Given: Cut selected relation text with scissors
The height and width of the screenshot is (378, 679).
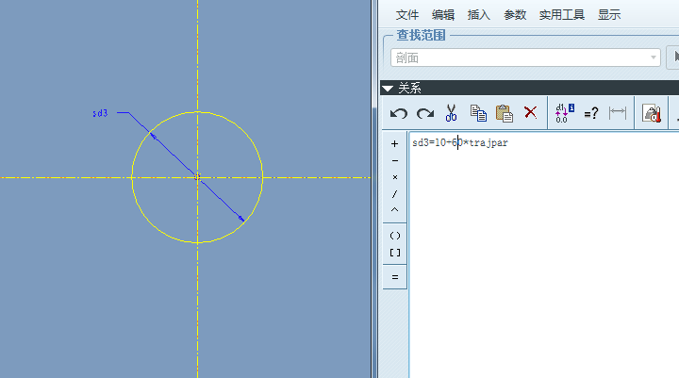Looking at the screenshot, I should pos(451,113).
